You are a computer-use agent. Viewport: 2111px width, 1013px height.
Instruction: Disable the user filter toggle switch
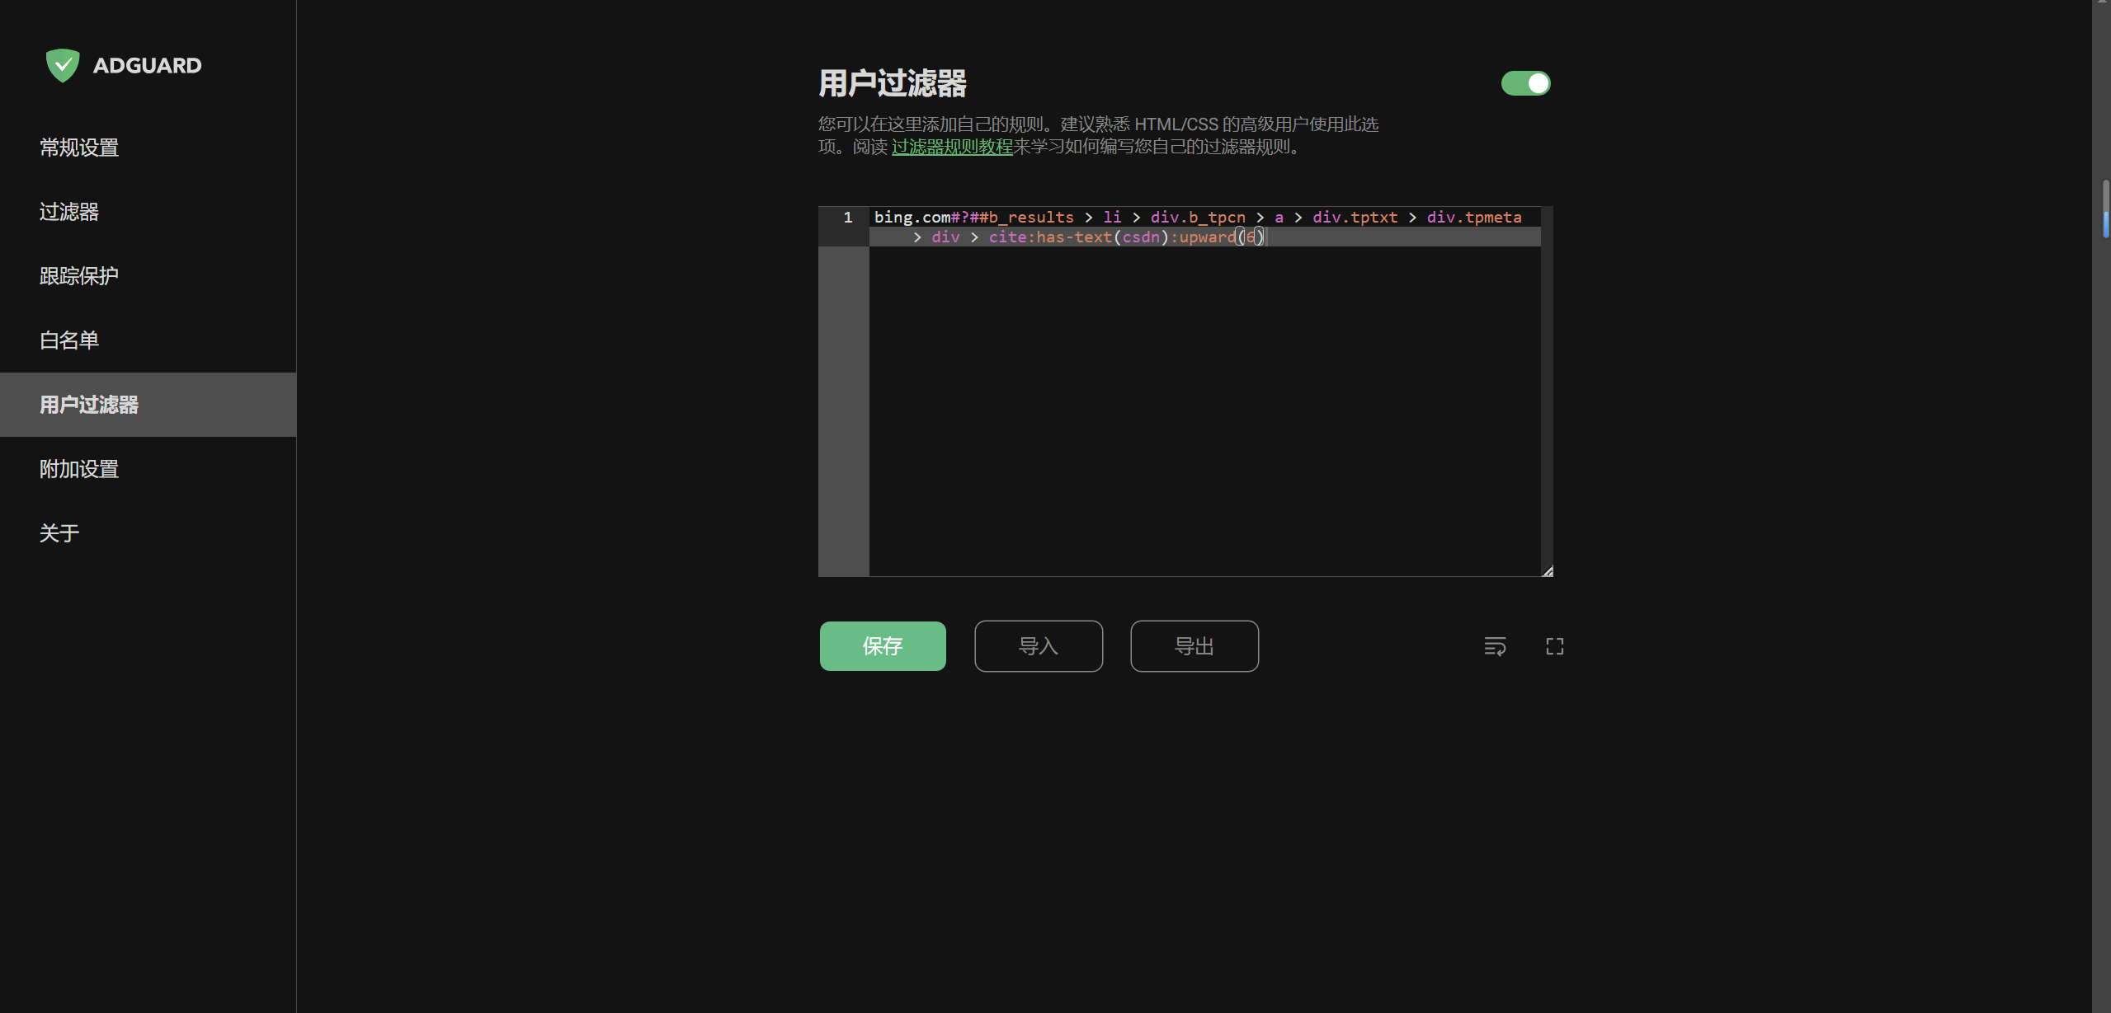[1525, 83]
